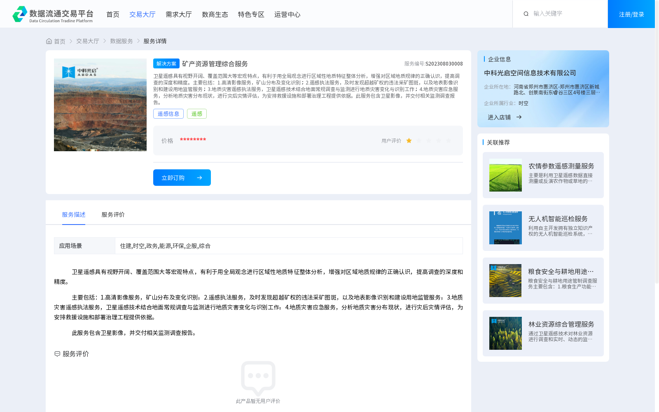Click the 解决方案 badge
Viewport: 659px width, 412px height.
[x=166, y=63]
